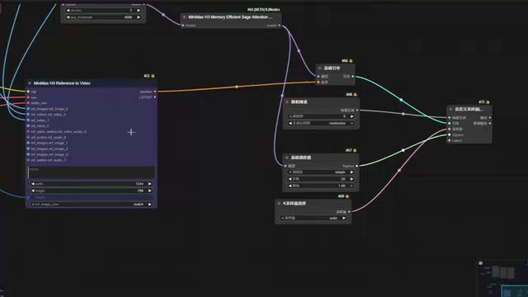The height and width of the screenshot is (297, 528).
Task: Click the ref_audios.ref_audio_1 input port
Action: 28,160
